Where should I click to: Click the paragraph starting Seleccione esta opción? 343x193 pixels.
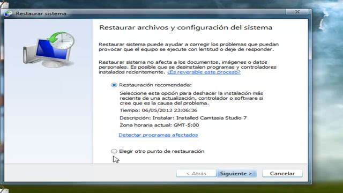[x=191, y=98]
